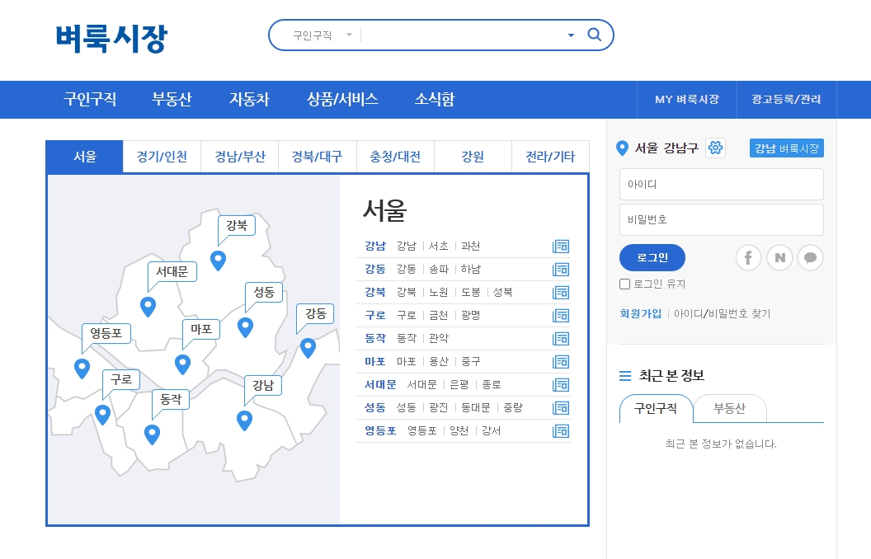Click the location pin beside 서울 강남구
871x559 pixels.
pyautogui.click(x=622, y=148)
